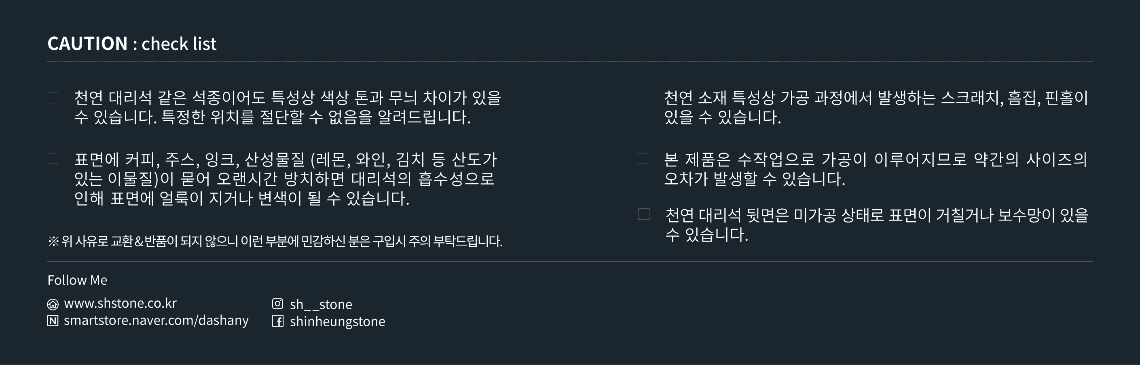This screenshot has height=365, width=1140.
Task: Open the smartstore.naver.com/dashany link
Action: (x=156, y=320)
